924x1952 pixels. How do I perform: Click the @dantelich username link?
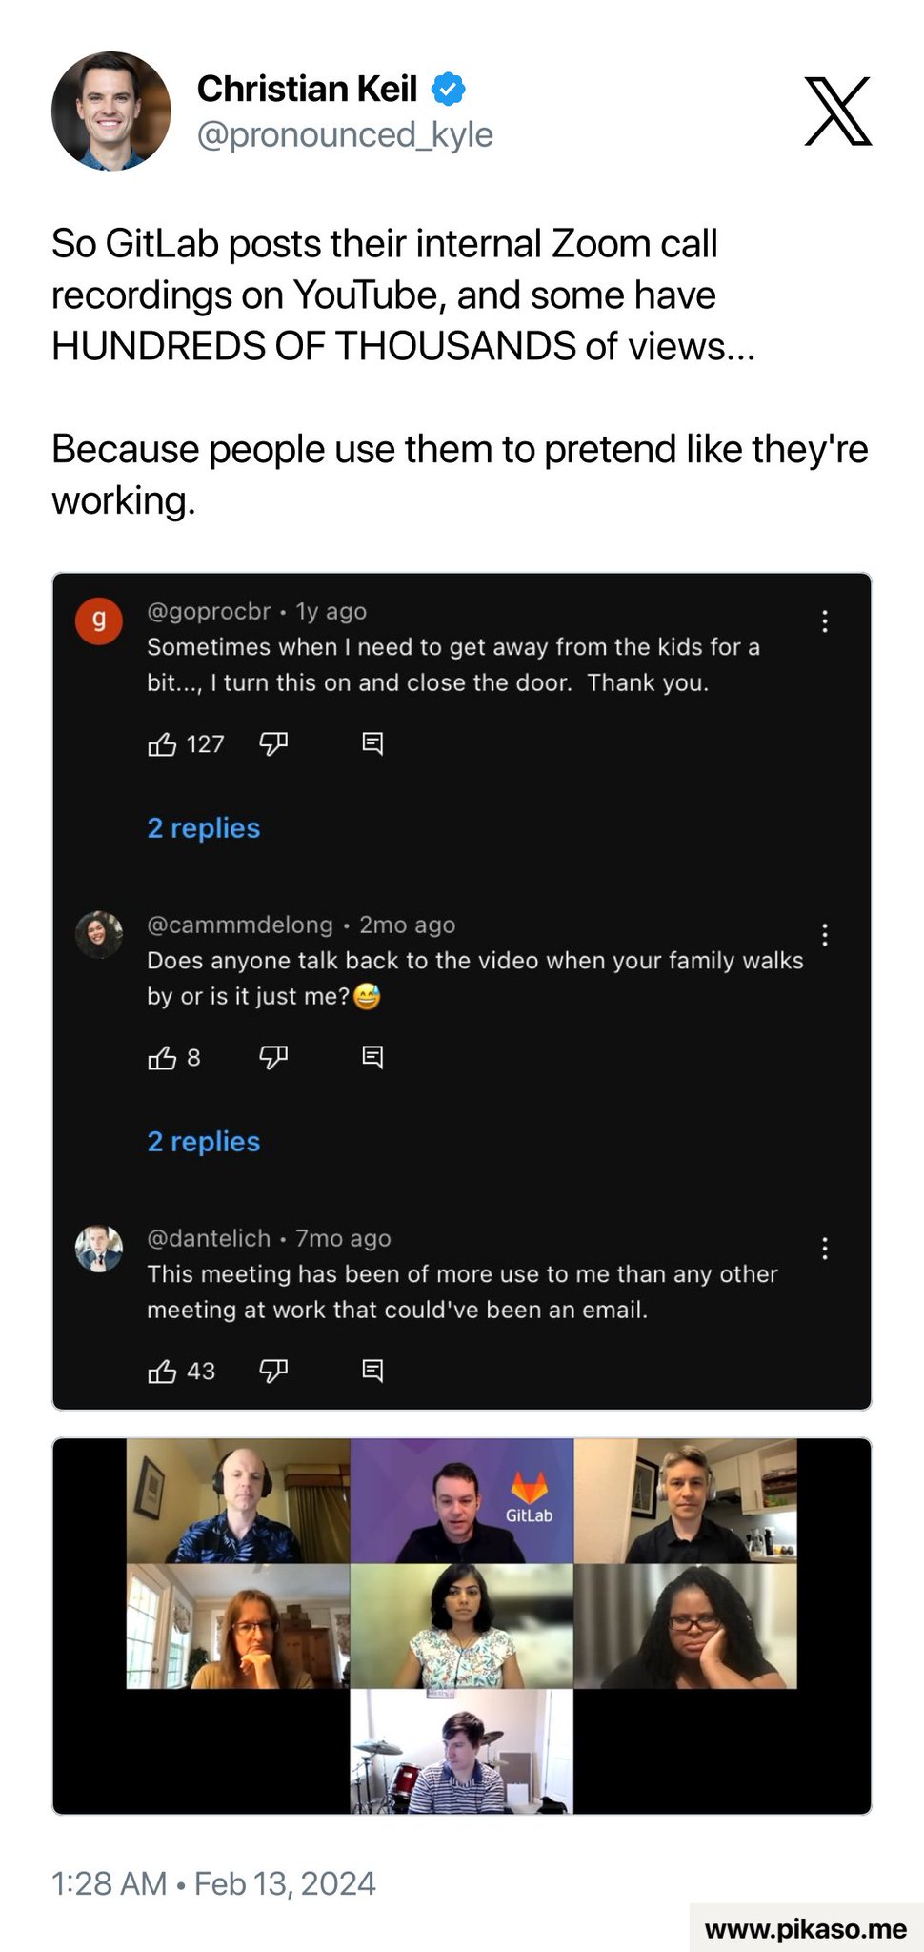tap(209, 1238)
